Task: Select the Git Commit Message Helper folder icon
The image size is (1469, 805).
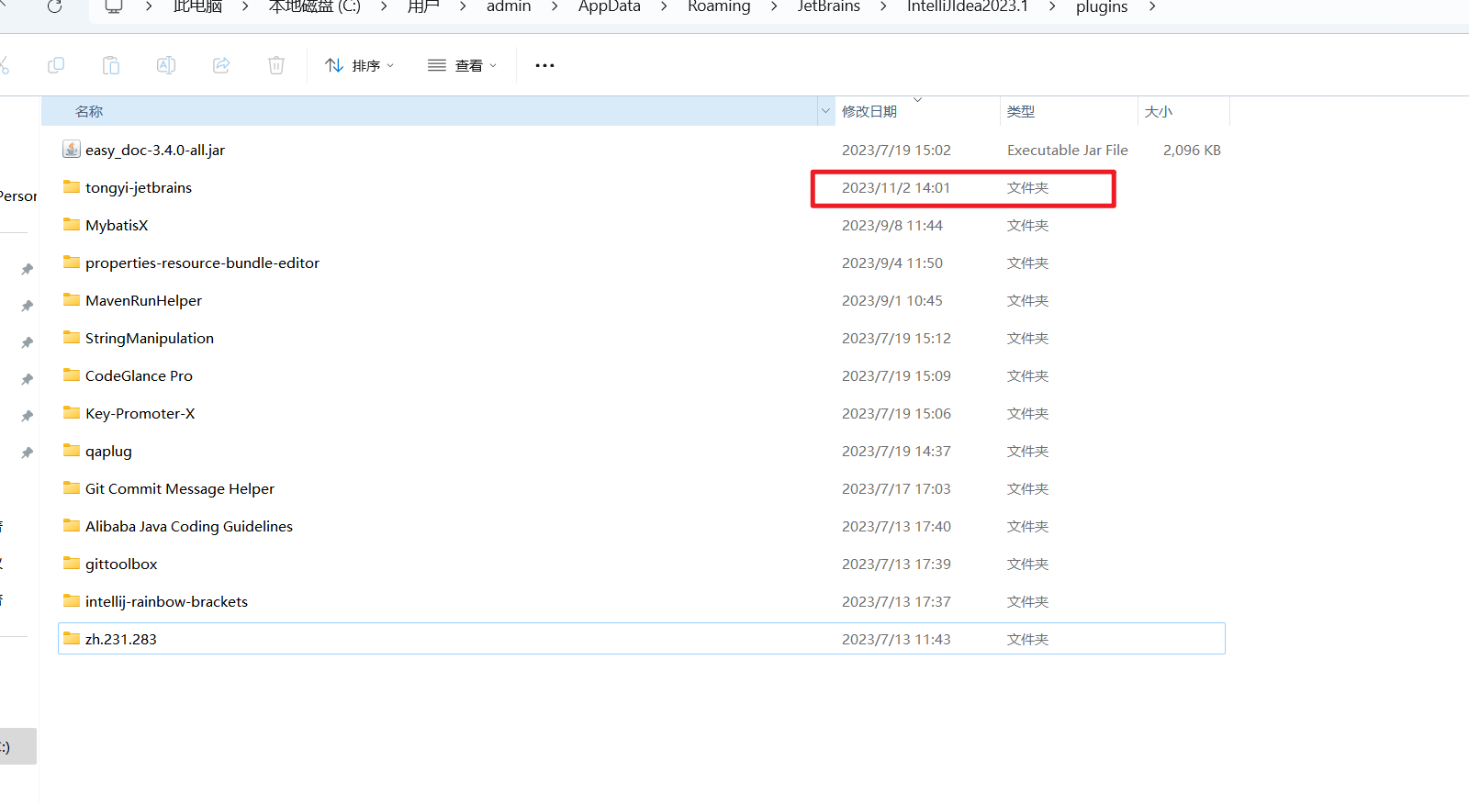Action: 72,487
